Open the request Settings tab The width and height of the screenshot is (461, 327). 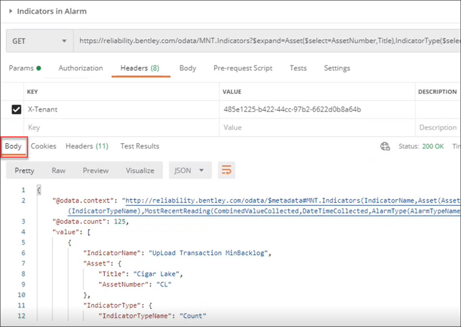point(336,68)
